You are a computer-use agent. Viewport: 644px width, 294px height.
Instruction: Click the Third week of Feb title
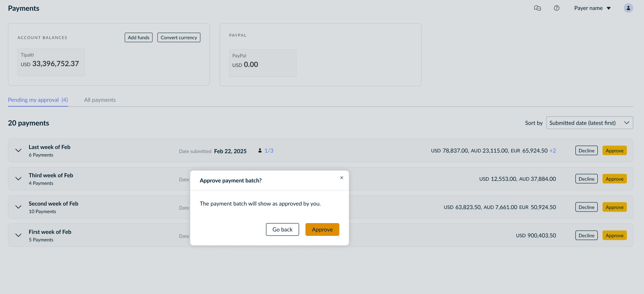(51, 175)
